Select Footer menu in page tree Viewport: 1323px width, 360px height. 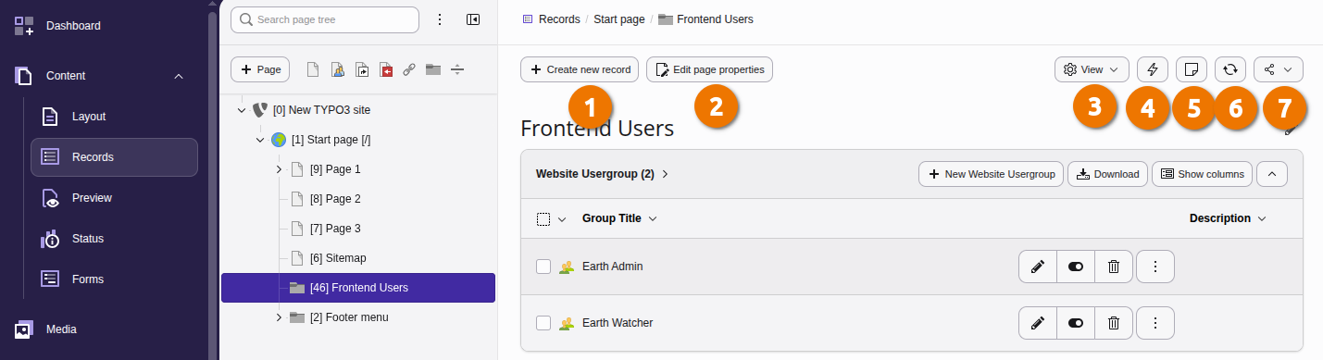(349, 317)
